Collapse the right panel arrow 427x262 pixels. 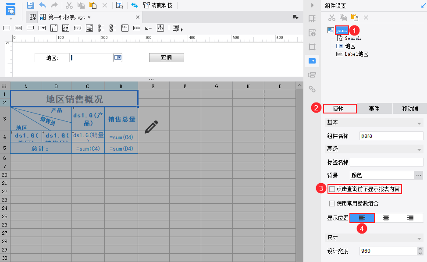[312, 5]
